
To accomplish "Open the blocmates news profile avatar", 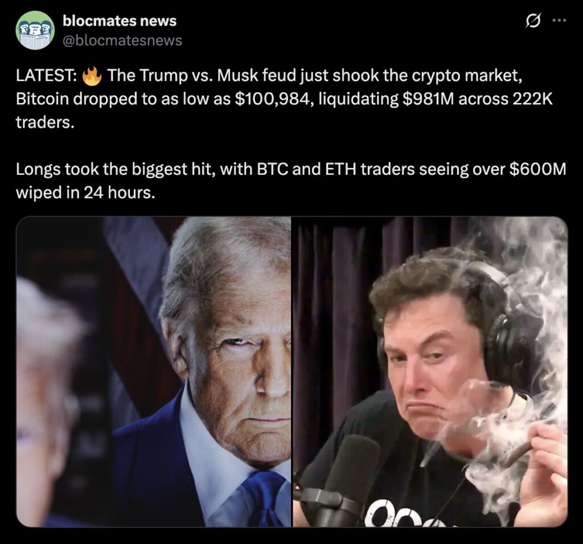I will click(x=35, y=30).
